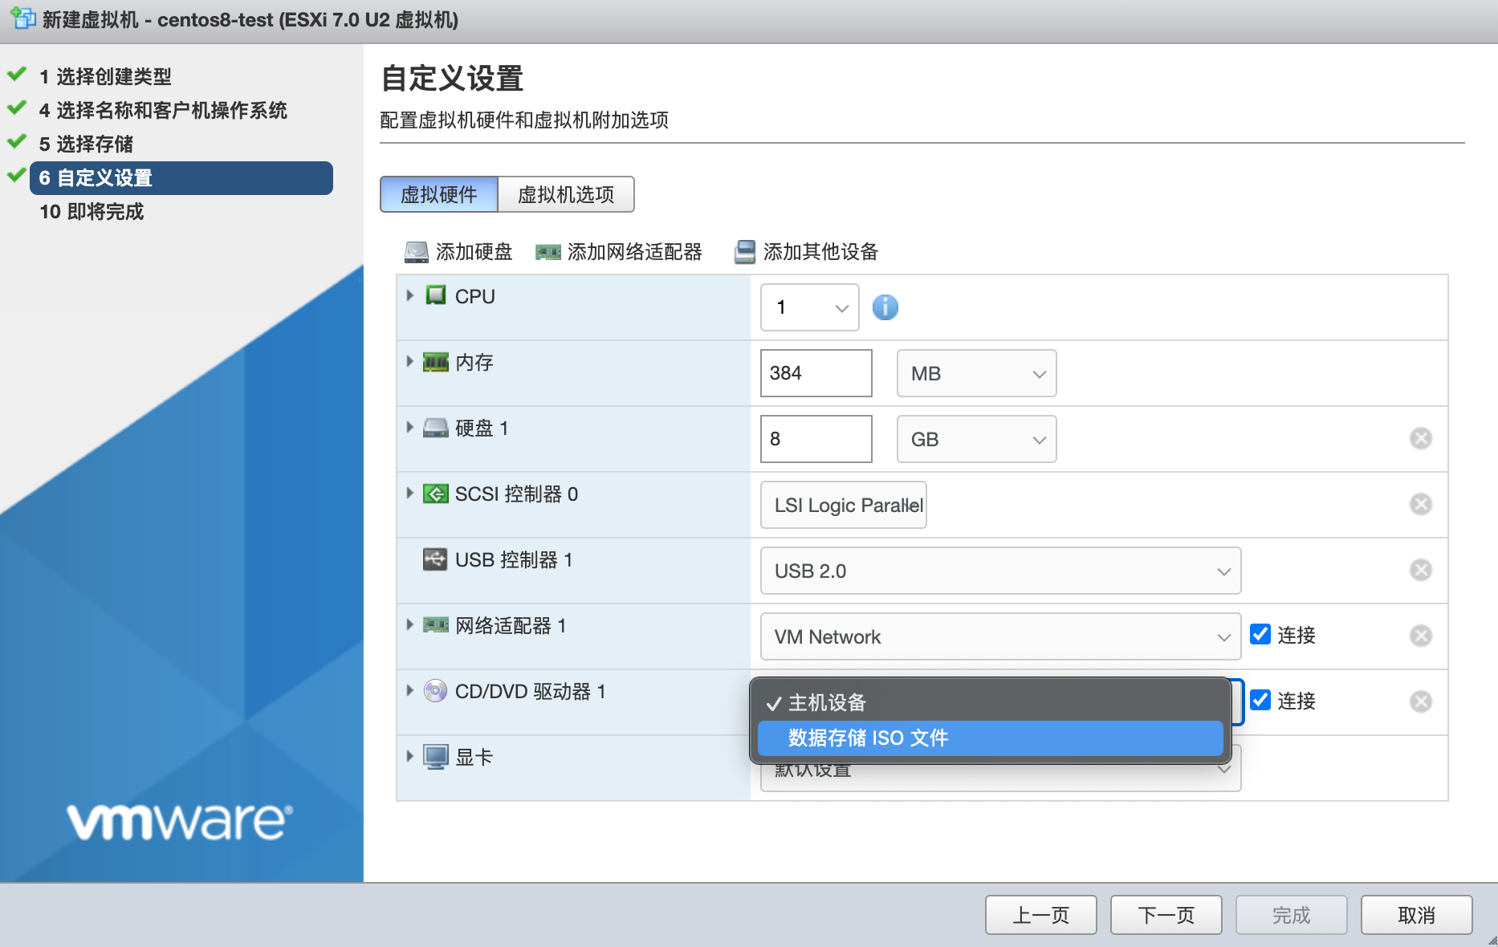The image size is (1498, 947).
Task: Click the network adapter 1 icon
Action: point(436,625)
